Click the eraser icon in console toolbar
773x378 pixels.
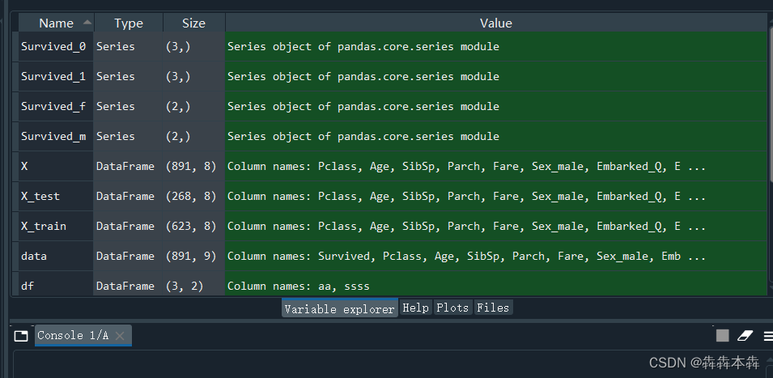click(x=745, y=336)
